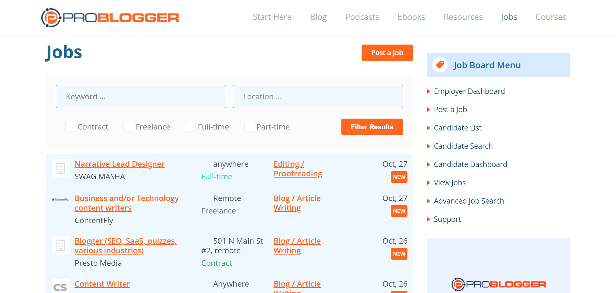This screenshot has height=293, width=616.
Task: Click the Post a Job button
Action: 387,53
